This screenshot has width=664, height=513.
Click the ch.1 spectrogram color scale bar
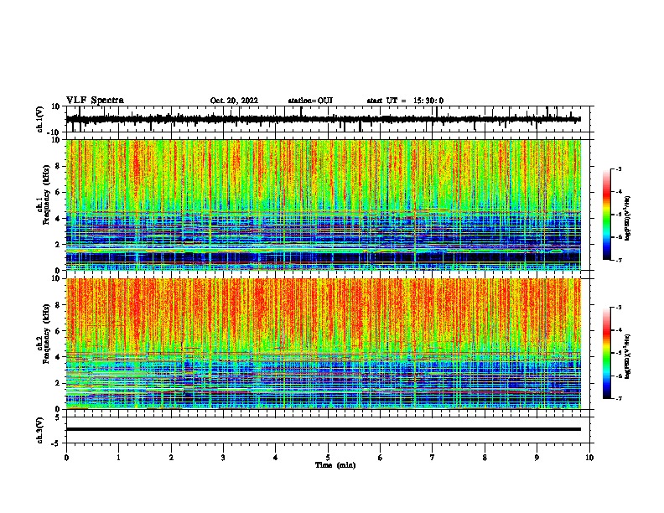click(607, 215)
